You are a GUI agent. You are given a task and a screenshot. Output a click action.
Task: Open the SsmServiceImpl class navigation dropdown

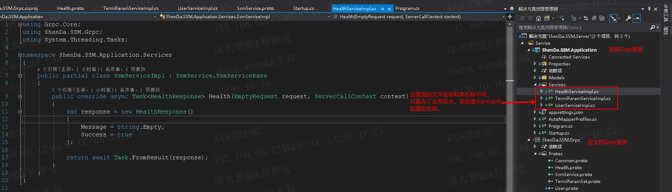pos(329,17)
